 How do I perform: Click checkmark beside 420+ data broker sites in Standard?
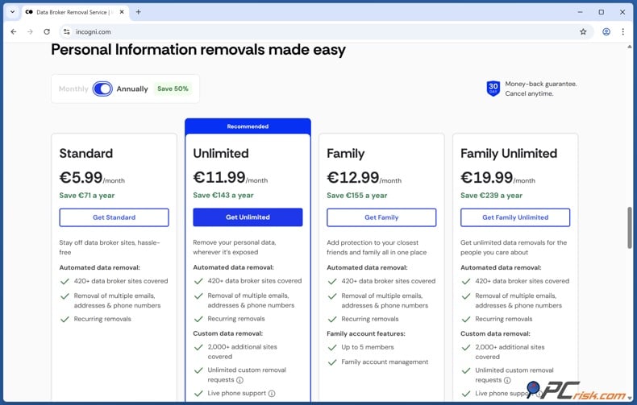pos(65,281)
